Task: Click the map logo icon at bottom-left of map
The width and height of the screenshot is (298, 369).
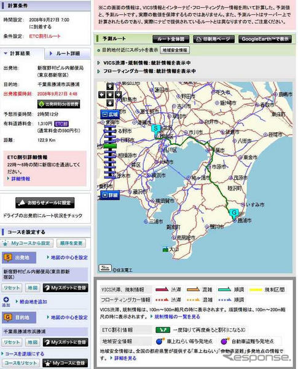Action: (105, 268)
